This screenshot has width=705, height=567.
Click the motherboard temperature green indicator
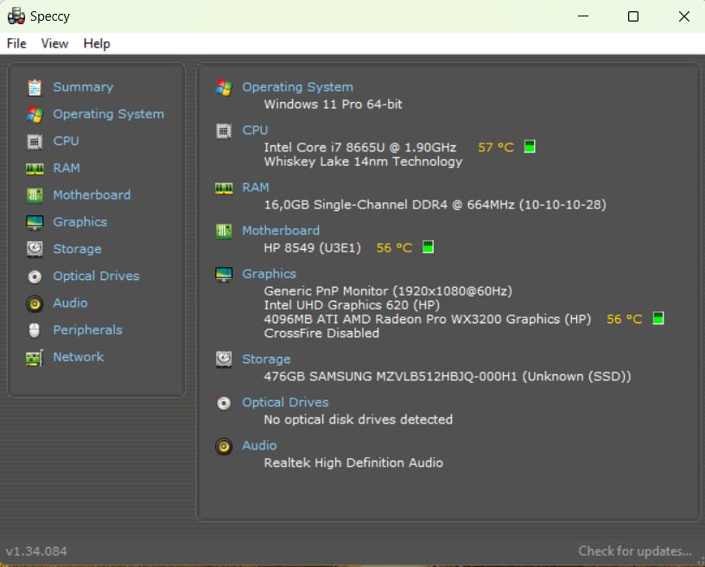tap(428, 247)
